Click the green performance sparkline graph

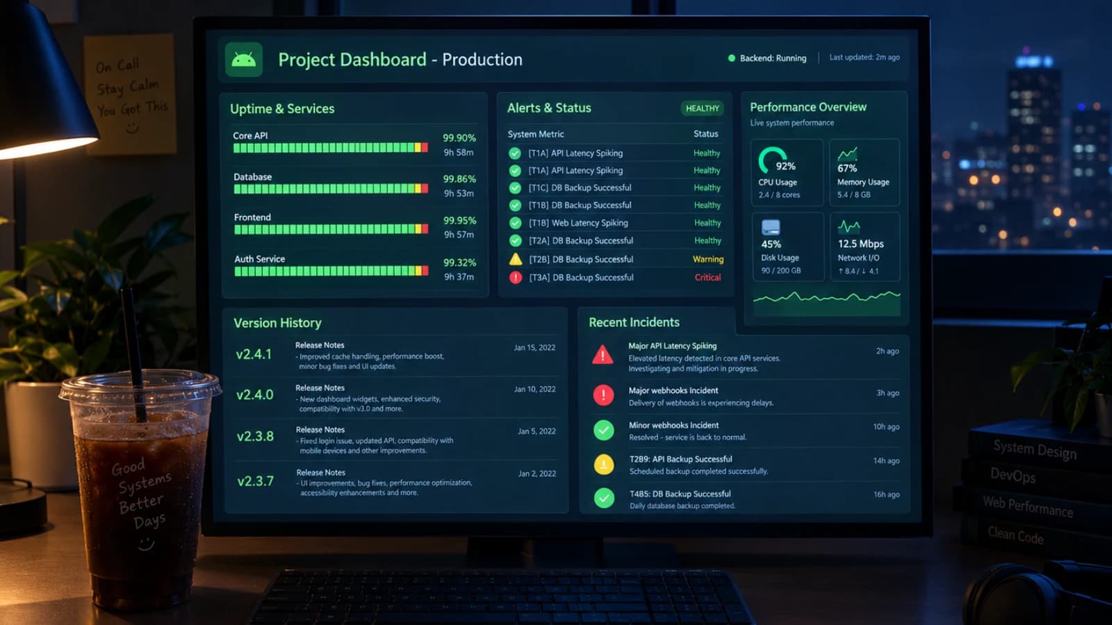[x=827, y=302]
